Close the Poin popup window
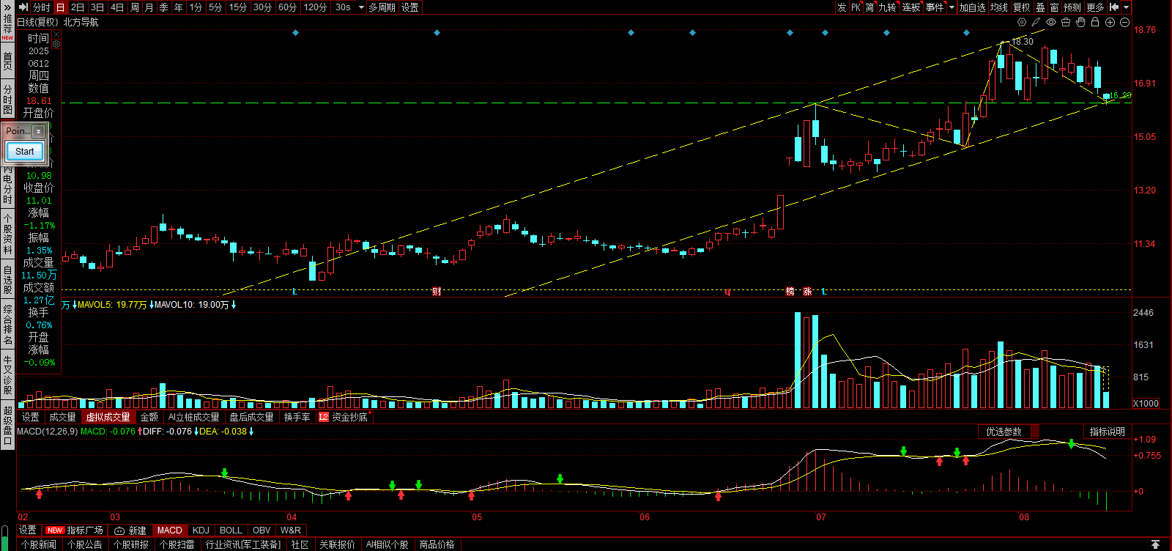Screen dimensions: 1172x551 (x=38, y=131)
